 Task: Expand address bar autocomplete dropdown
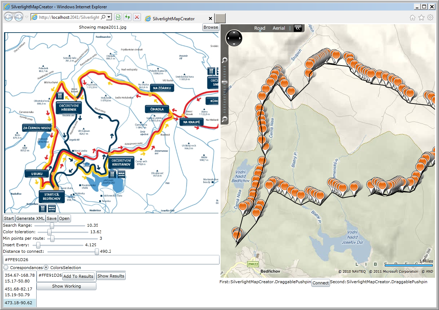(109, 17)
